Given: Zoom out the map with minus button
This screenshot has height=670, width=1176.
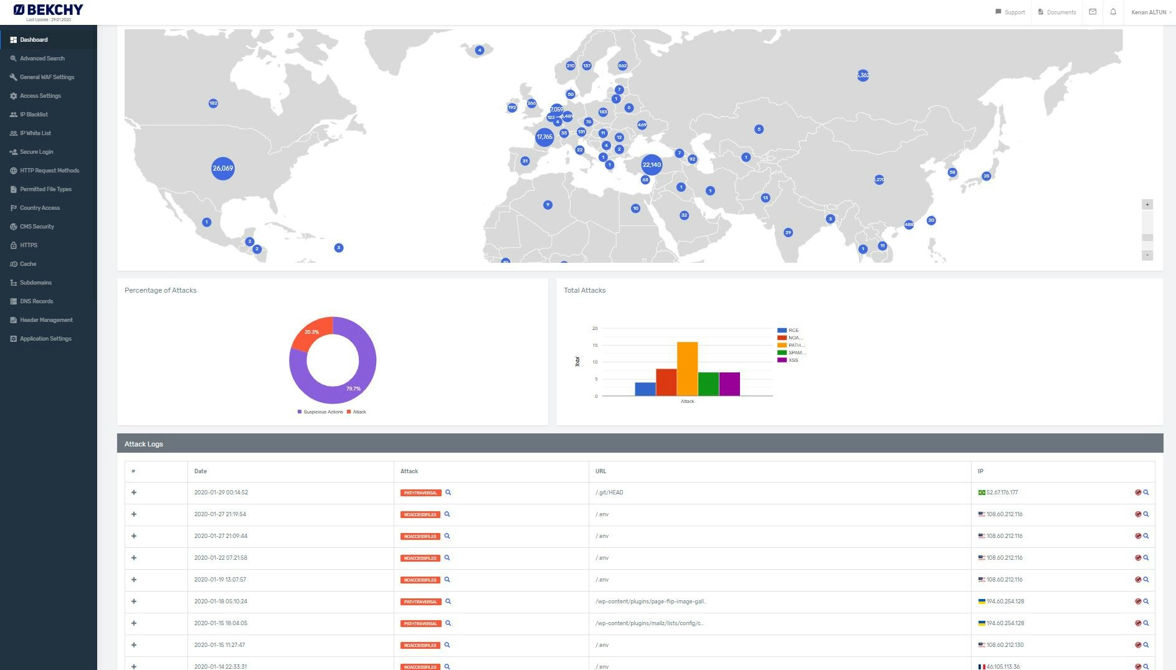Looking at the screenshot, I should click(1147, 255).
